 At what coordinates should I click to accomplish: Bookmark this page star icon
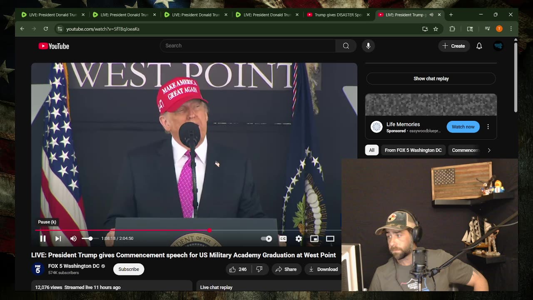(x=436, y=29)
